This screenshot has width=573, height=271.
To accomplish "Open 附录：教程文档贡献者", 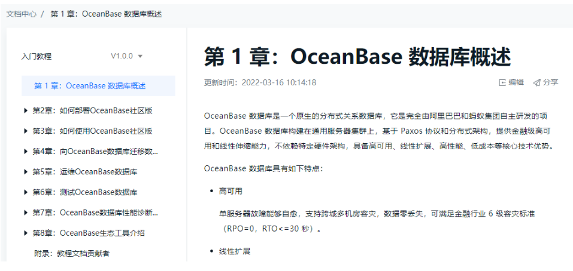I will [x=72, y=254].
